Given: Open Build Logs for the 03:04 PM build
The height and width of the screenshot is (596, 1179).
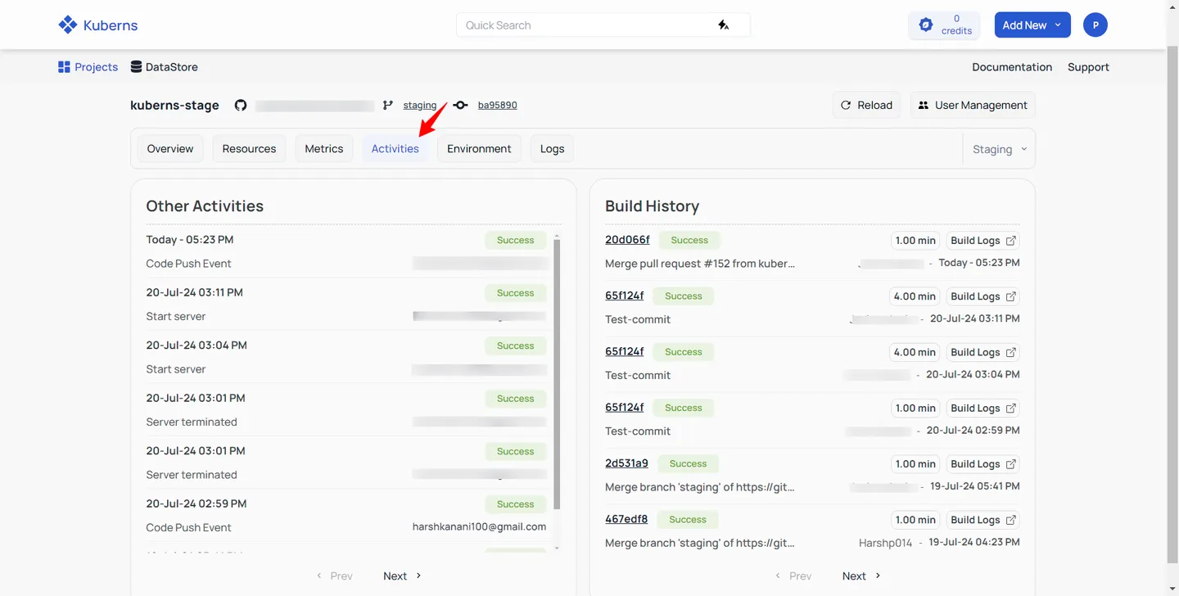Looking at the screenshot, I should pos(983,352).
